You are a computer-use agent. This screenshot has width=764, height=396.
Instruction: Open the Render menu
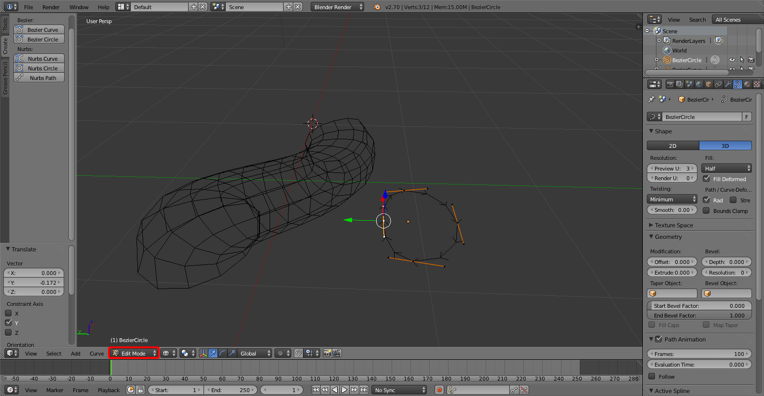pos(51,7)
